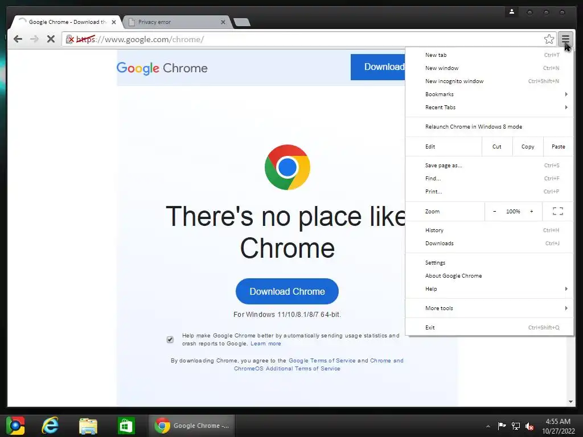Expand the Recent Tabs submenu
The image size is (583, 437).
coord(489,108)
